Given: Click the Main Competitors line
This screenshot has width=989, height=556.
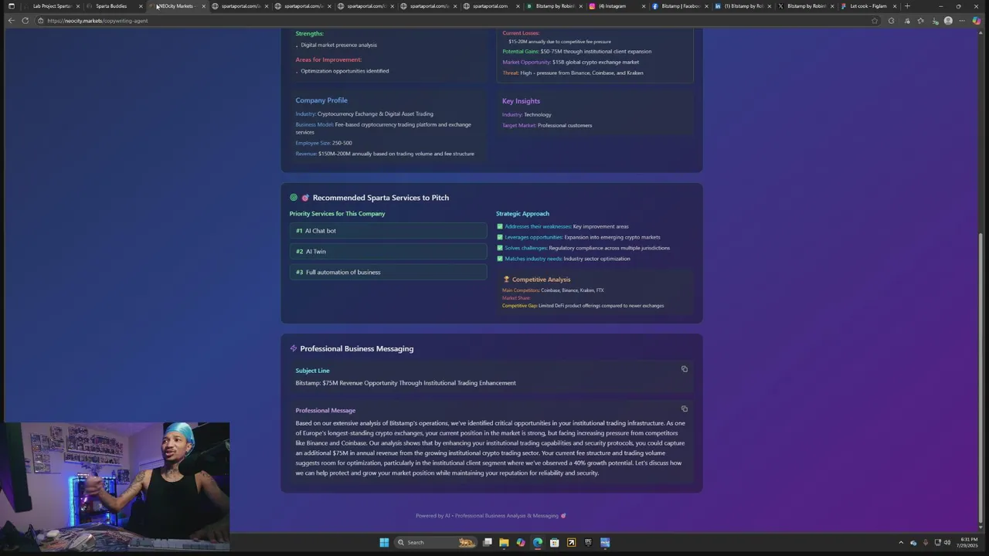Looking at the screenshot, I should (553, 290).
